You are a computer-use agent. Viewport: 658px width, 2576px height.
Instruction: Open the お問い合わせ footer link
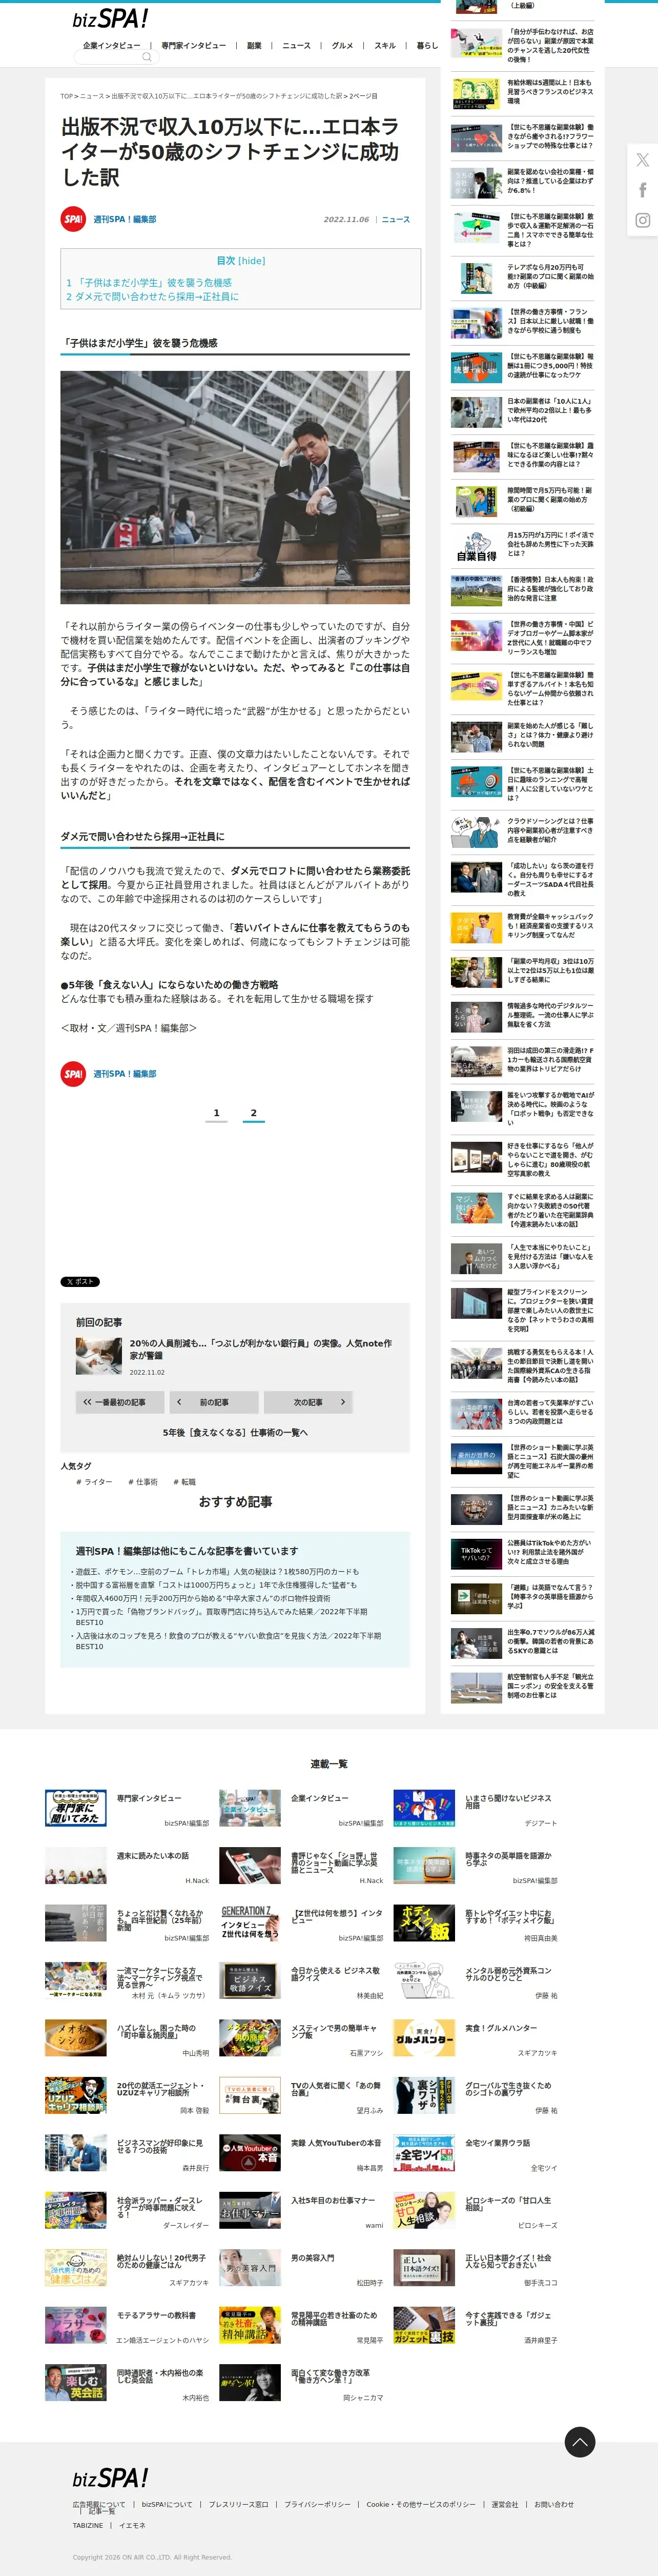click(x=554, y=2505)
